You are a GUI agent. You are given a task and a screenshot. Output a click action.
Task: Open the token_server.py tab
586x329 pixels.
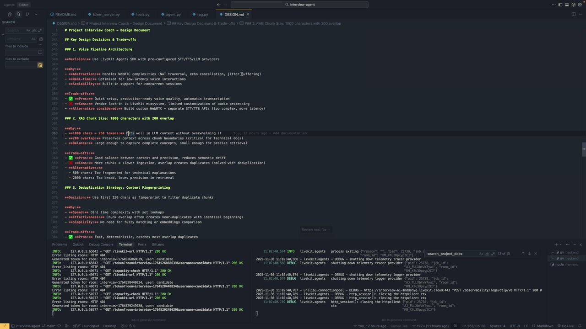pyautogui.click(x=103, y=14)
